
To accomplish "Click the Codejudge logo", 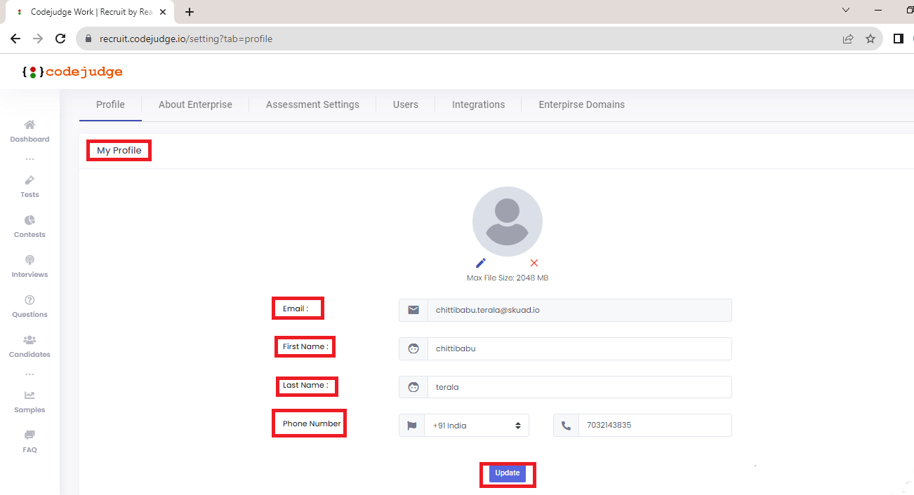I will coord(72,71).
